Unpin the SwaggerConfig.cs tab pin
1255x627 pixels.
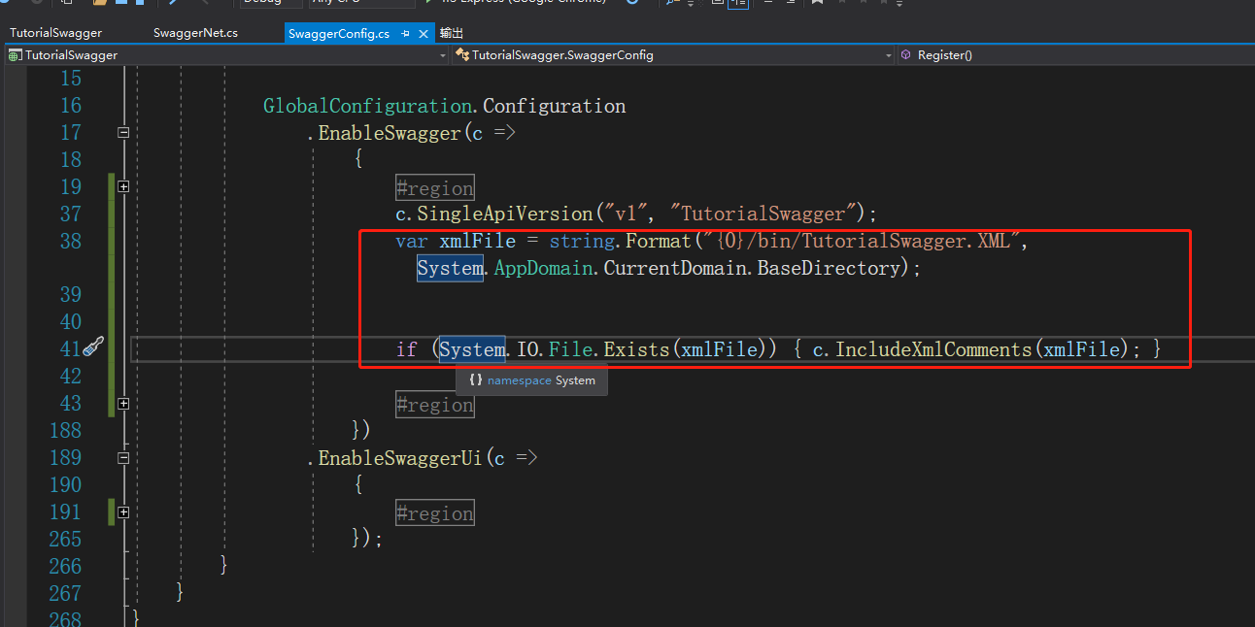coord(405,32)
